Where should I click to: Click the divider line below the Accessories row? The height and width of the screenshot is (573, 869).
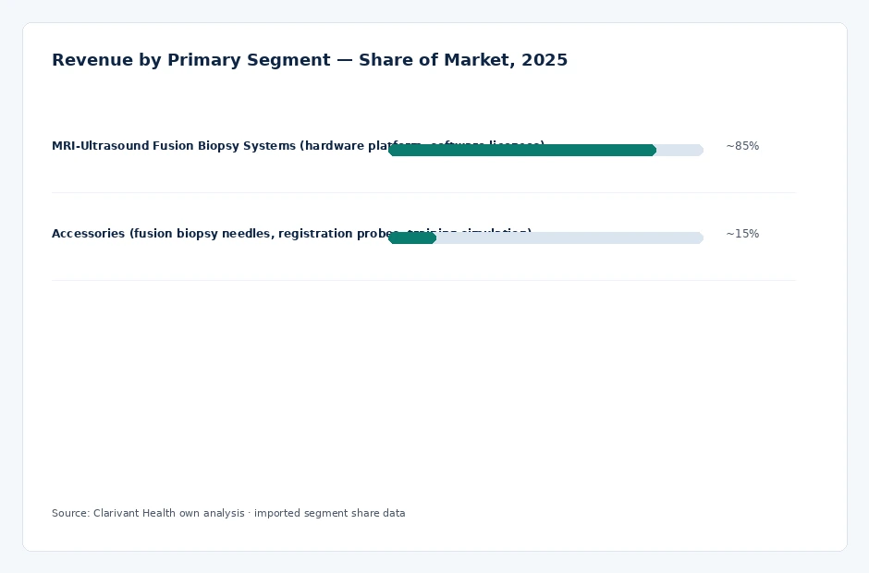pyautogui.click(x=424, y=280)
